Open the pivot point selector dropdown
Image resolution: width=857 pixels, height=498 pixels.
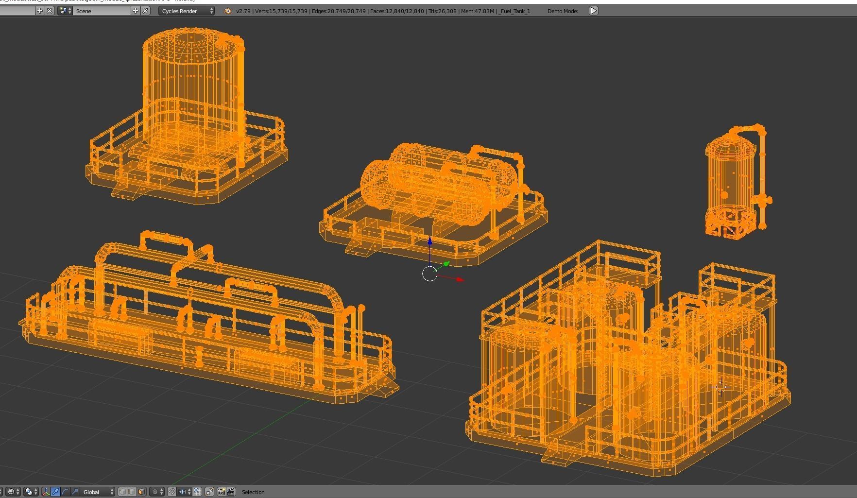[x=31, y=492]
